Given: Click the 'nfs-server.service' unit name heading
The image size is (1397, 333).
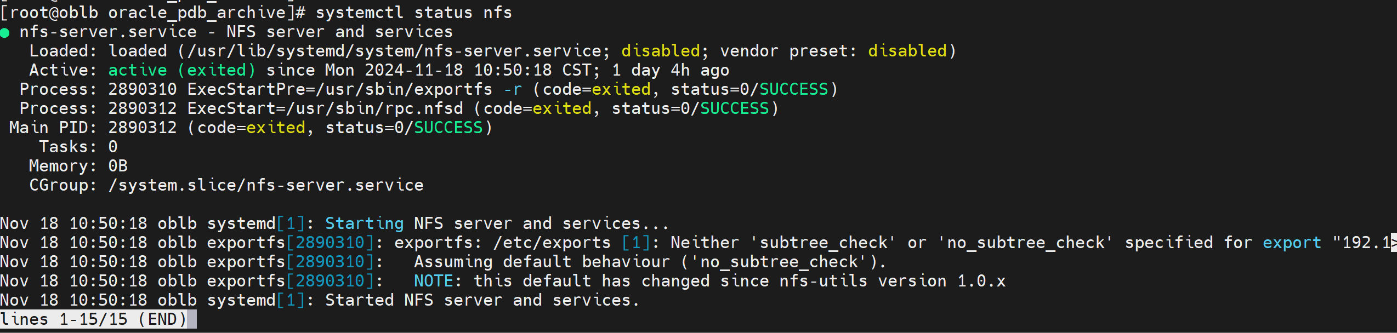Looking at the screenshot, I should 108,32.
